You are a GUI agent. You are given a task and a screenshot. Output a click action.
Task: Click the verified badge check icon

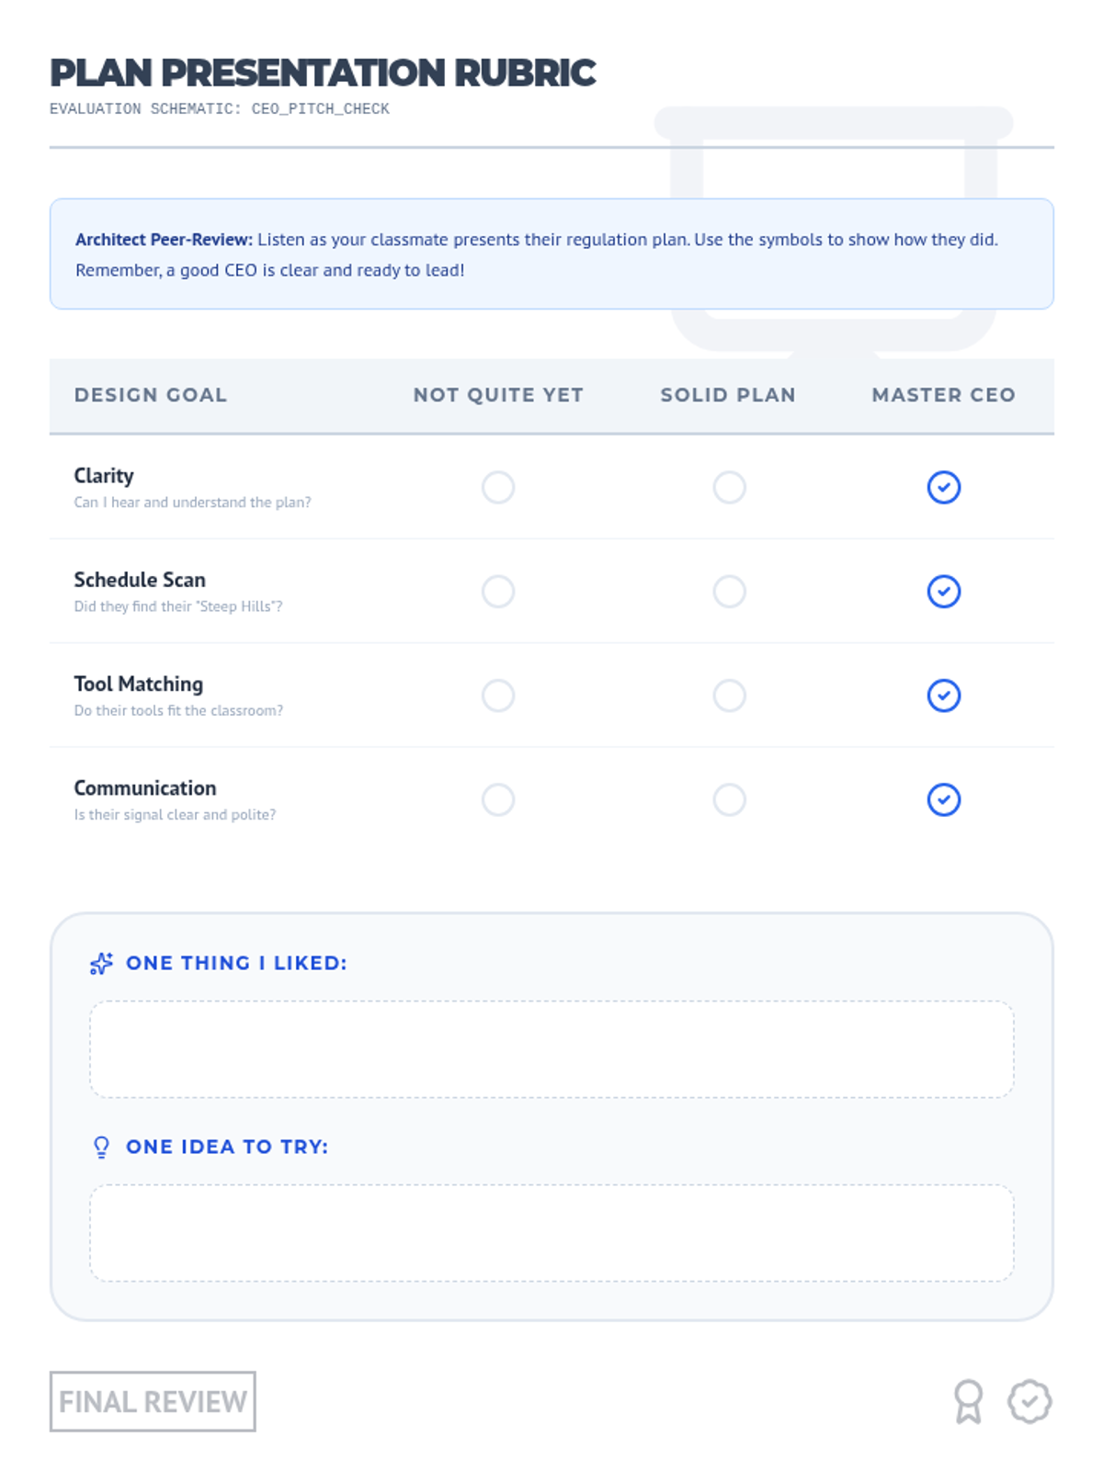1029,1402
